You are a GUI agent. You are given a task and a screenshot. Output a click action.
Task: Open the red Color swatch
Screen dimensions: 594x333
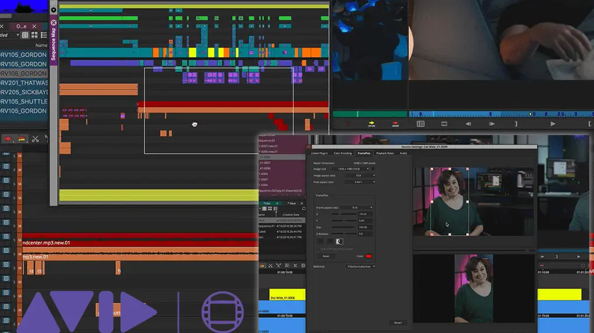tap(369, 256)
